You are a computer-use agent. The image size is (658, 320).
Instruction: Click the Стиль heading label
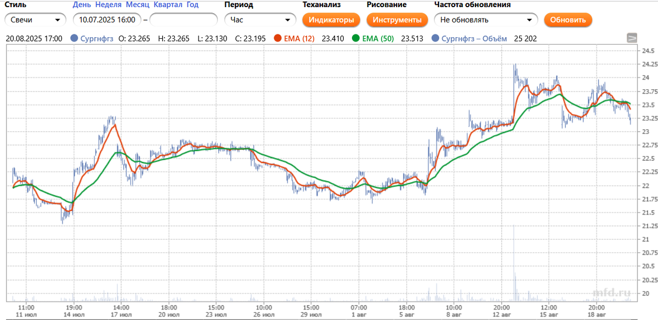point(16,5)
